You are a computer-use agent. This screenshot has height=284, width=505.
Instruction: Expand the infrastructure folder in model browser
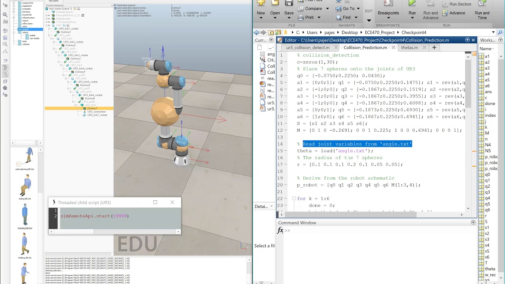(14, 18)
